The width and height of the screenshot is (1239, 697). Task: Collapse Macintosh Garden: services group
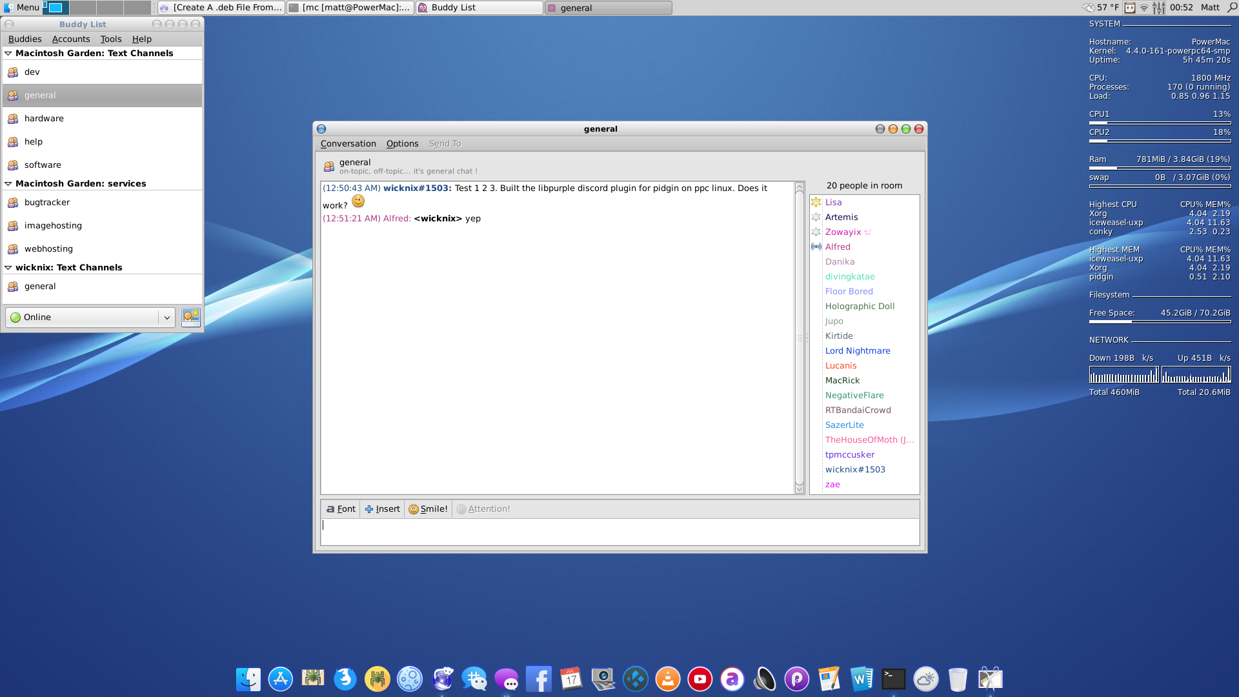coord(8,184)
